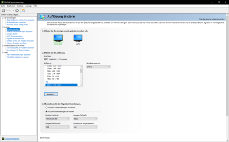The image size is (229, 142).
Task: Click the main panel vertical scrollbar
Action: click(x=227, y=66)
